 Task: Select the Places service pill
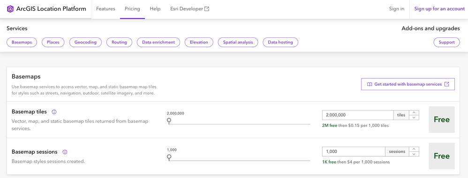click(53, 42)
